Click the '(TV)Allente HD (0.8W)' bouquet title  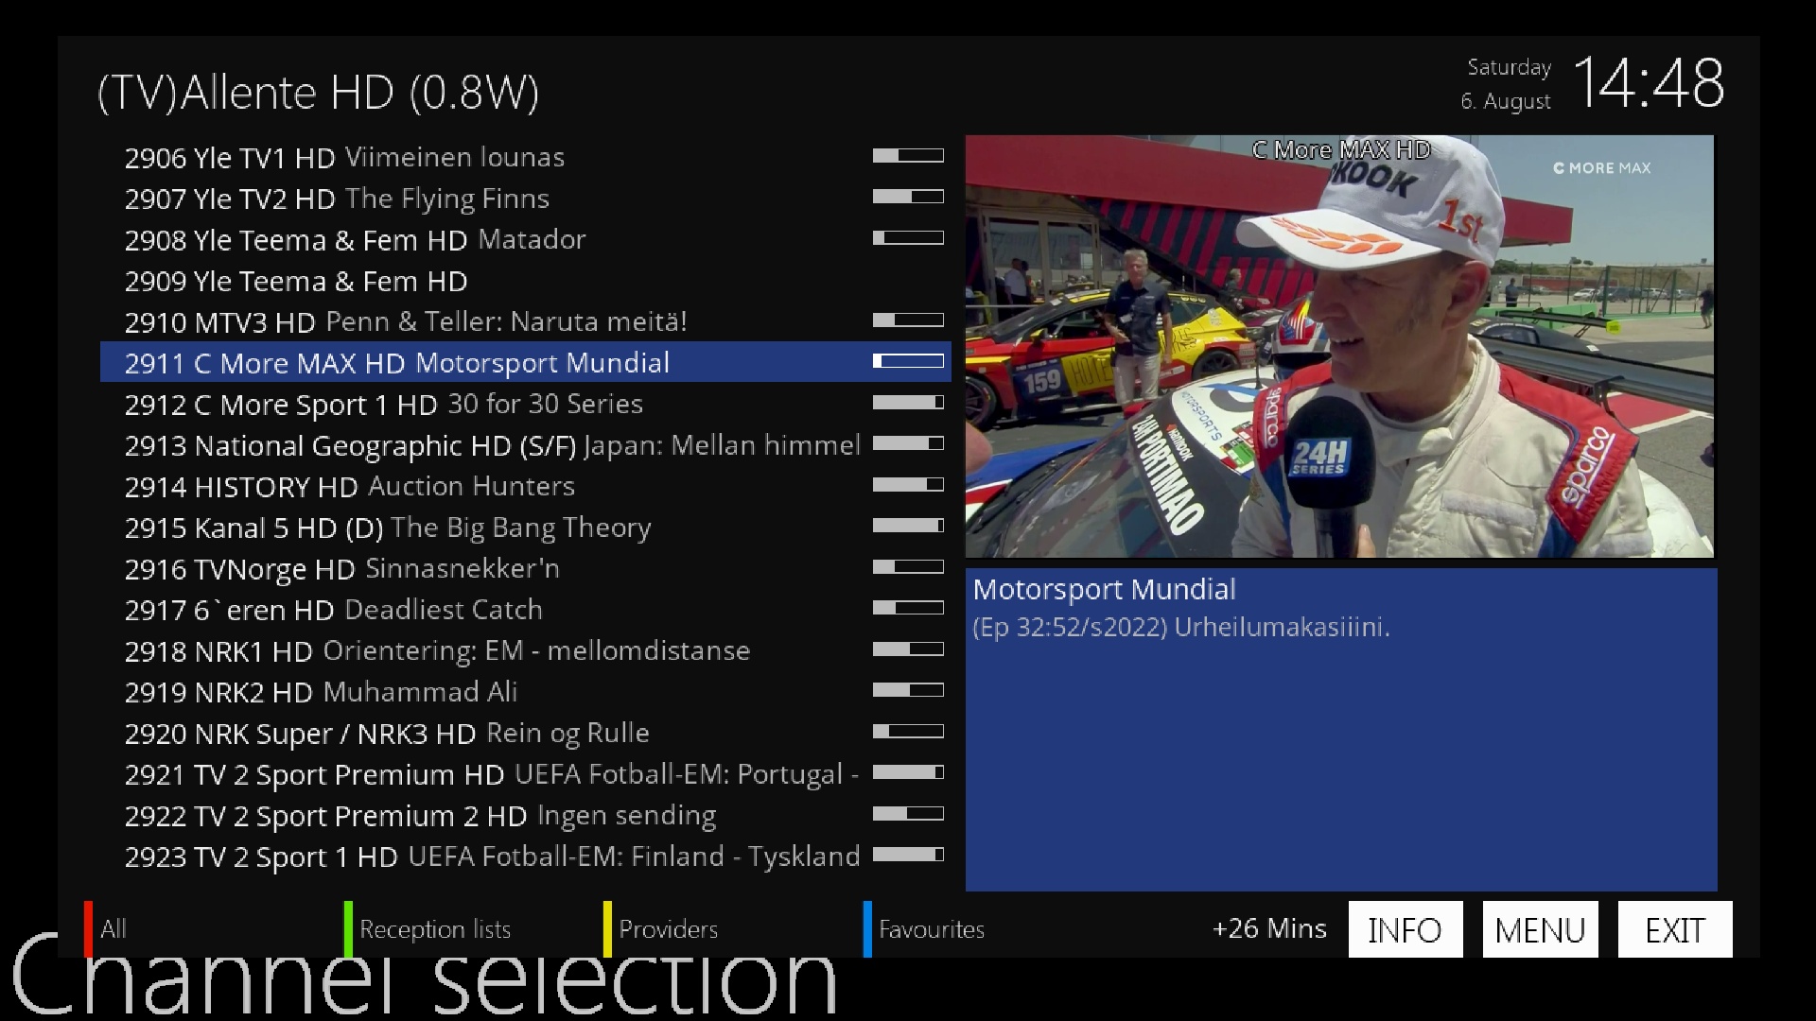pos(318,93)
